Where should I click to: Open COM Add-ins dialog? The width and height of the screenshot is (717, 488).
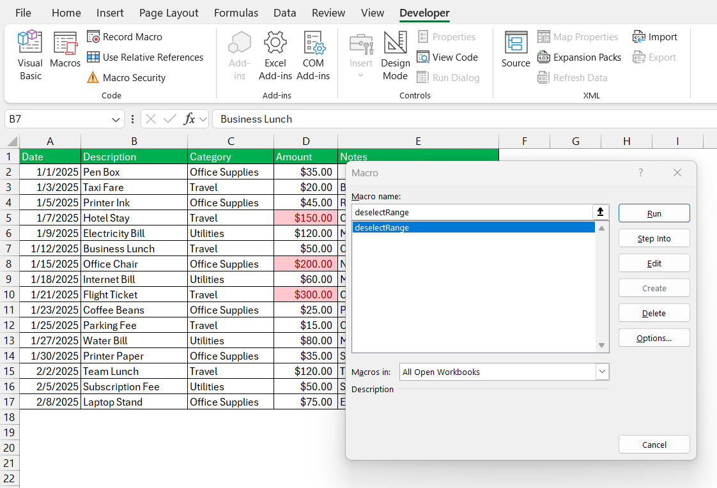point(313,56)
